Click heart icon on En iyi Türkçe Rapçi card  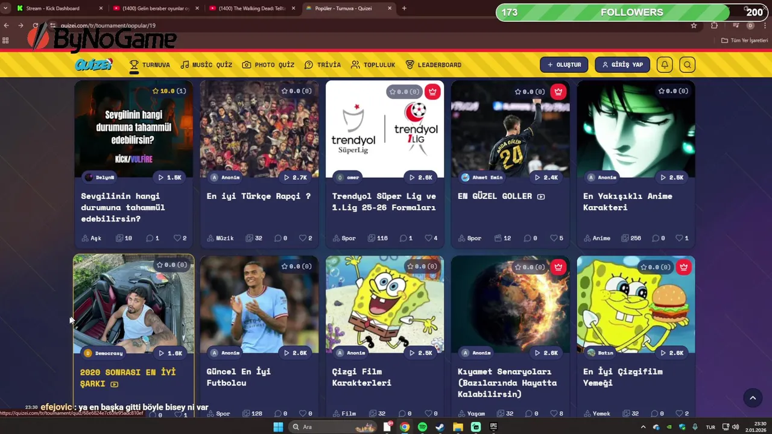303,238
